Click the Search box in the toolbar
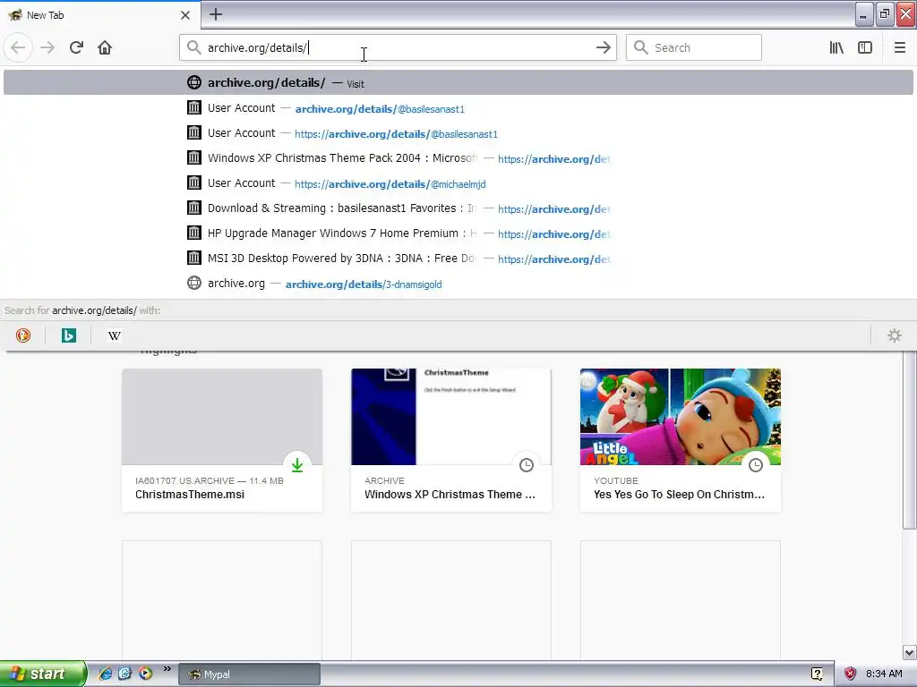The width and height of the screenshot is (917, 687). [694, 47]
